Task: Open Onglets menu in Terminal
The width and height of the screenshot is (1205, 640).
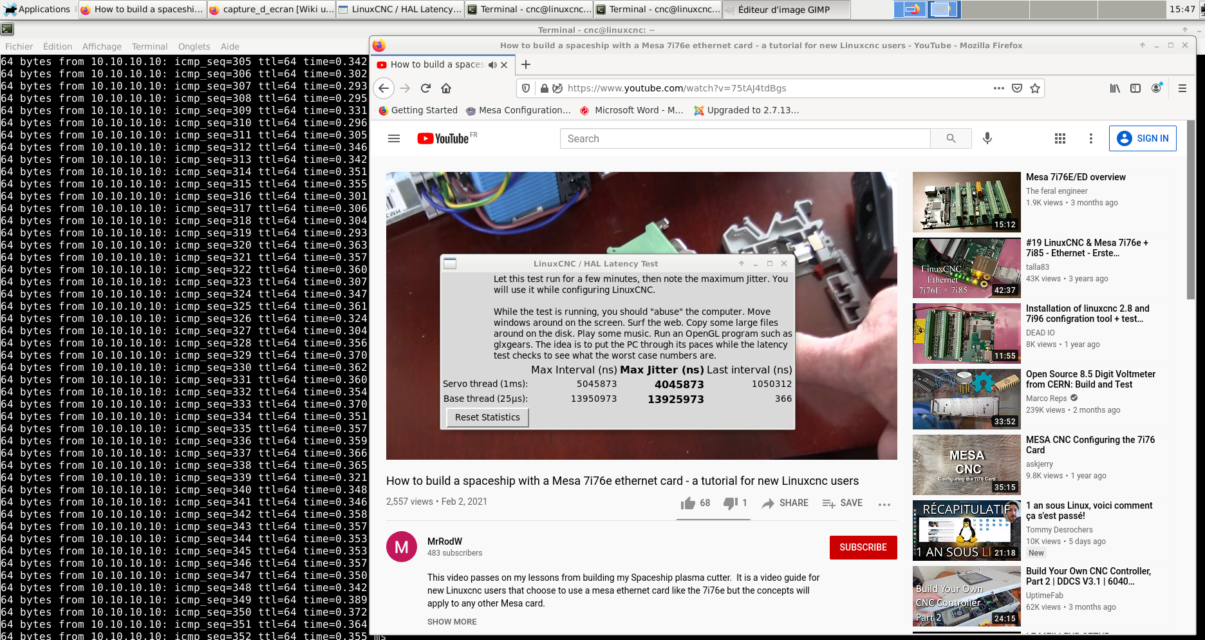Action: point(194,46)
